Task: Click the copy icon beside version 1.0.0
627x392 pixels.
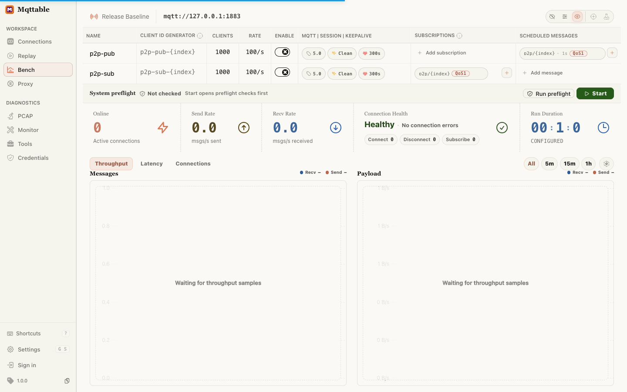Action: click(67, 381)
